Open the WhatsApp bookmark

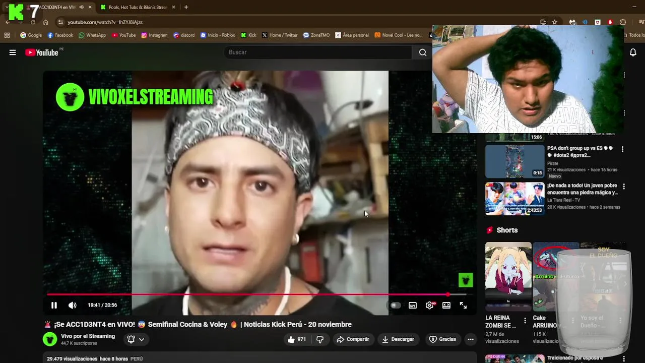pyautogui.click(x=92, y=35)
